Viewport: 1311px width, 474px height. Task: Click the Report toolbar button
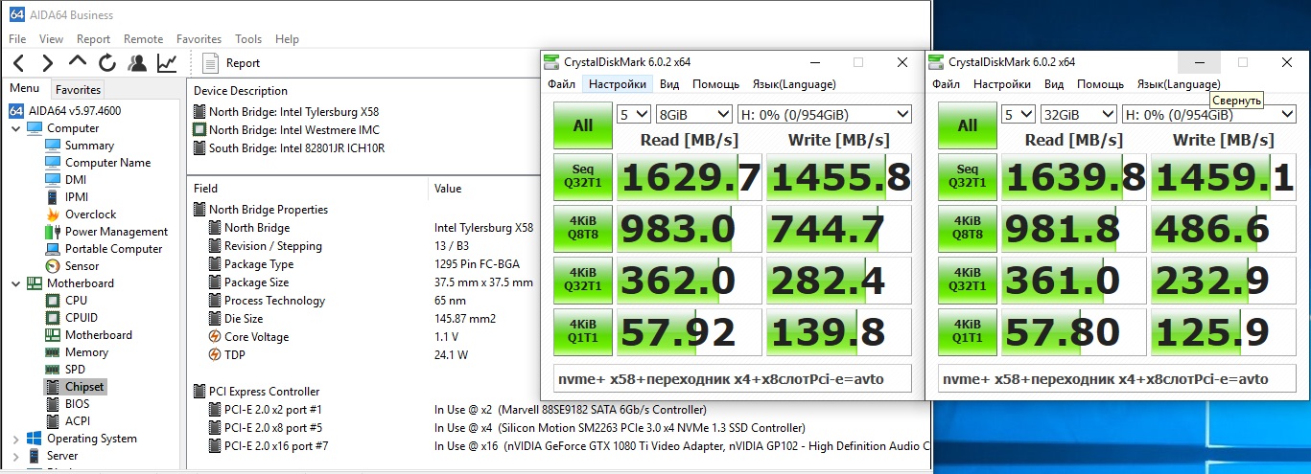click(233, 63)
